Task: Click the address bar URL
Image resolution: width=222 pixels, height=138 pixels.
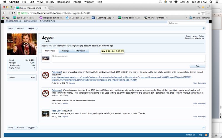Action: (x=56, y=13)
